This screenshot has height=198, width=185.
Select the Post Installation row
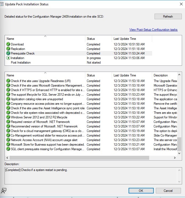tap(79, 62)
